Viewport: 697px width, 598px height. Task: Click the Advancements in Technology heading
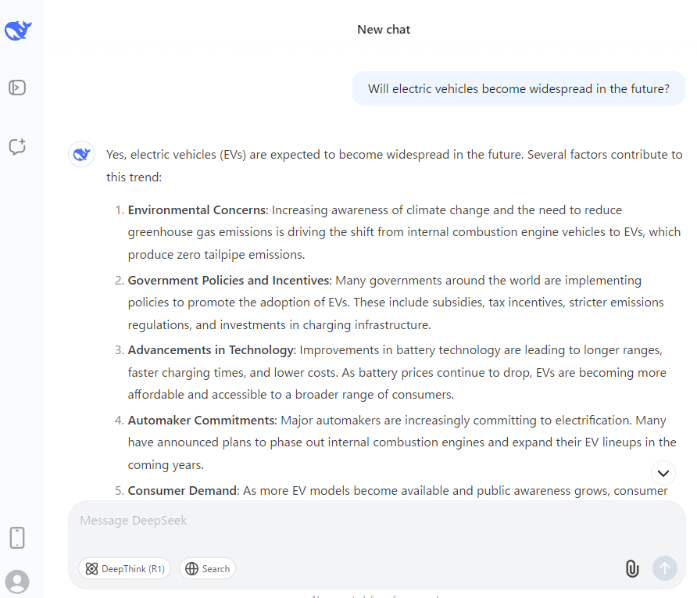coord(211,350)
